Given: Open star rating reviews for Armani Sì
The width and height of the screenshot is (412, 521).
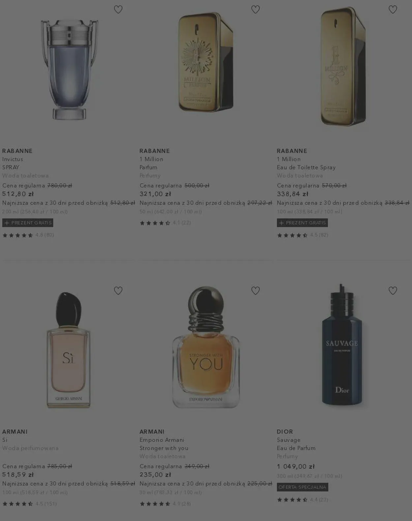Looking at the screenshot, I should tap(29, 504).
